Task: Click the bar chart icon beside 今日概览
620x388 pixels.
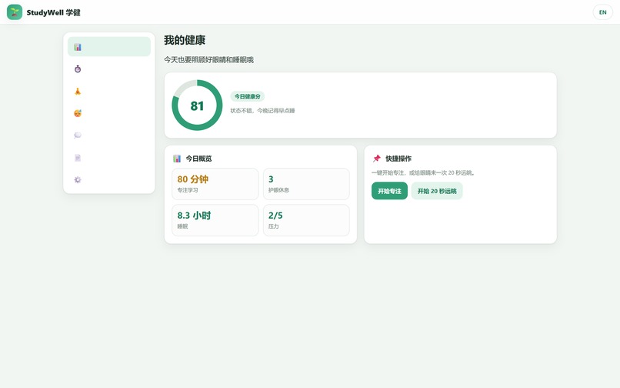Action: (x=177, y=159)
